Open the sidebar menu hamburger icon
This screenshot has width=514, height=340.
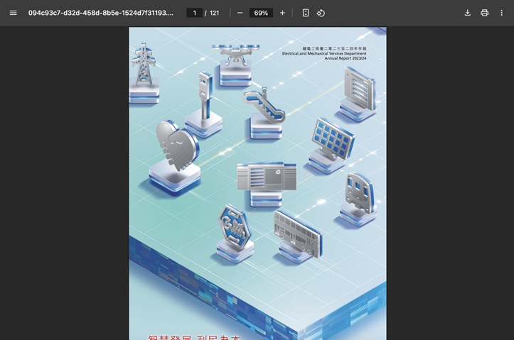pyautogui.click(x=13, y=13)
